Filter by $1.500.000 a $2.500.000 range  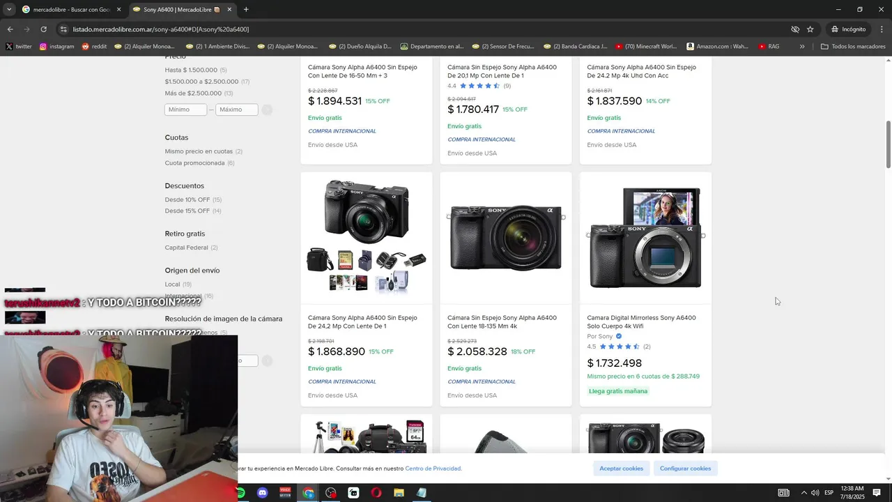point(201,82)
